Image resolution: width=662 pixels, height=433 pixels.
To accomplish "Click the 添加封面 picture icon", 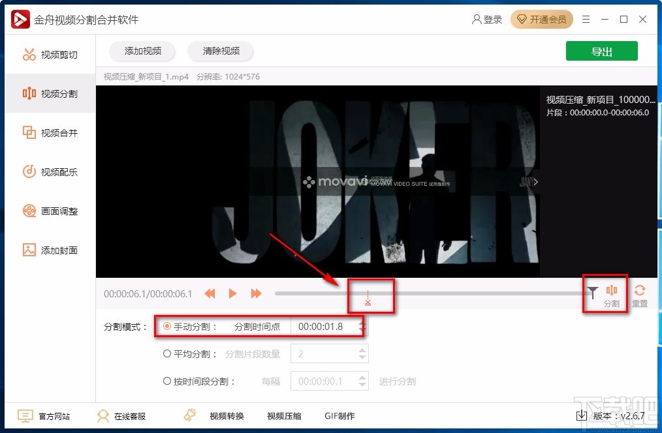I will pos(29,250).
